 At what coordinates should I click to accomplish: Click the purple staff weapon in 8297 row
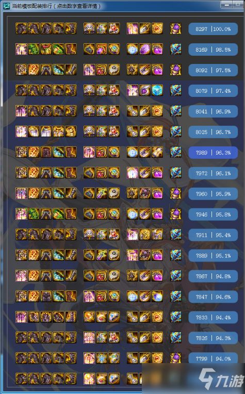176,29
